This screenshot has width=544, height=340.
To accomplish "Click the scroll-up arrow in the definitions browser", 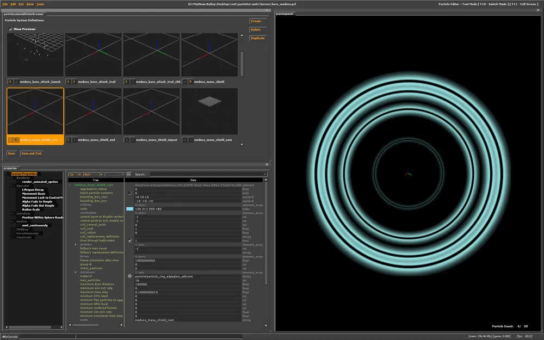I will click(242, 36).
